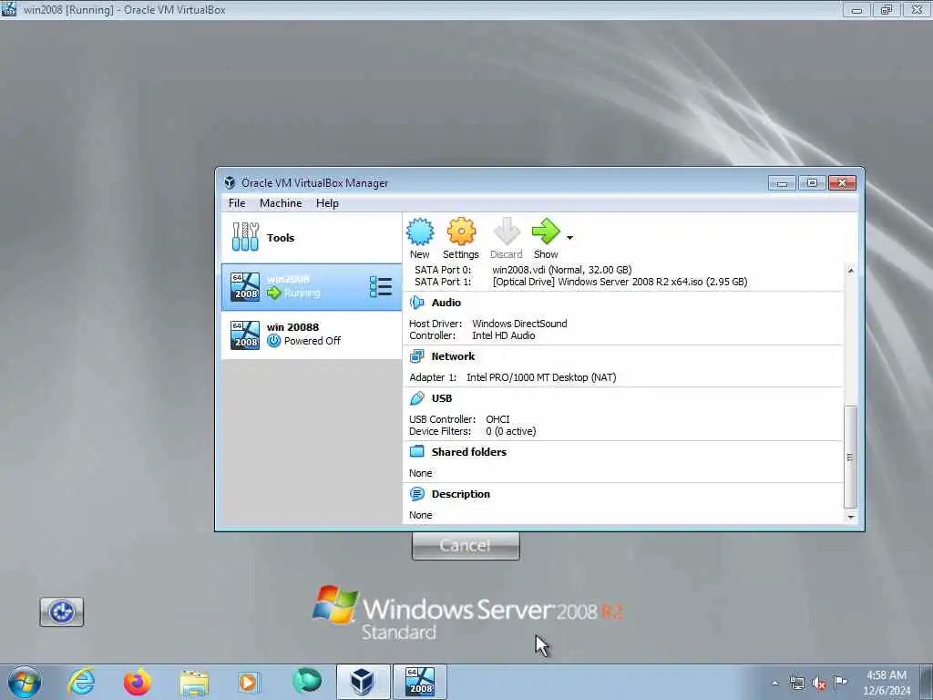Open the dropdown arrow beside Show
This screenshot has height=700, width=933.
click(570, 238)
